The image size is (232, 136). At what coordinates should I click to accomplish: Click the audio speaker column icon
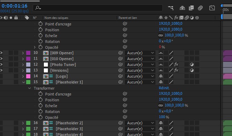pos(6,18)
